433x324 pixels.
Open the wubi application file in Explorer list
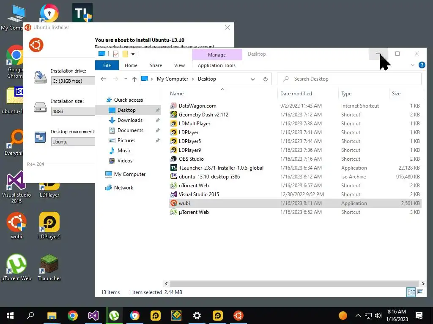295,203
